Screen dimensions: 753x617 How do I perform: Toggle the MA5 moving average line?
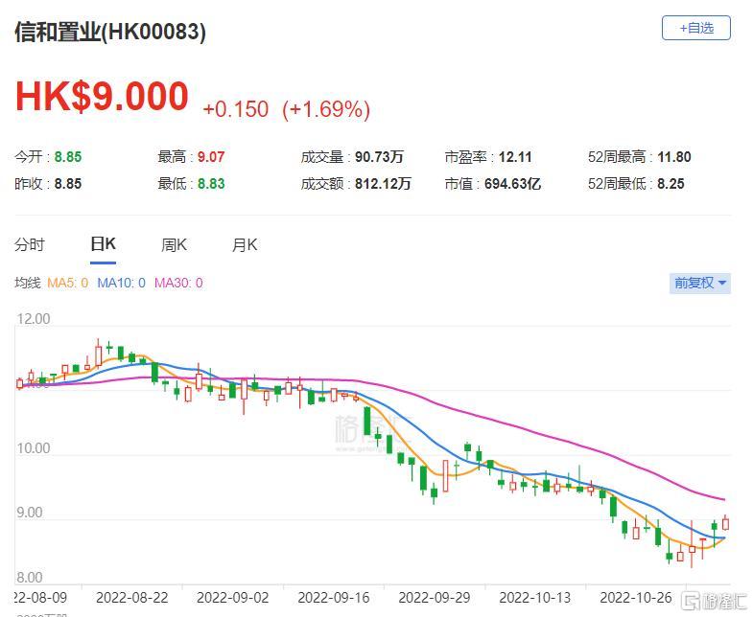[67, 283]
